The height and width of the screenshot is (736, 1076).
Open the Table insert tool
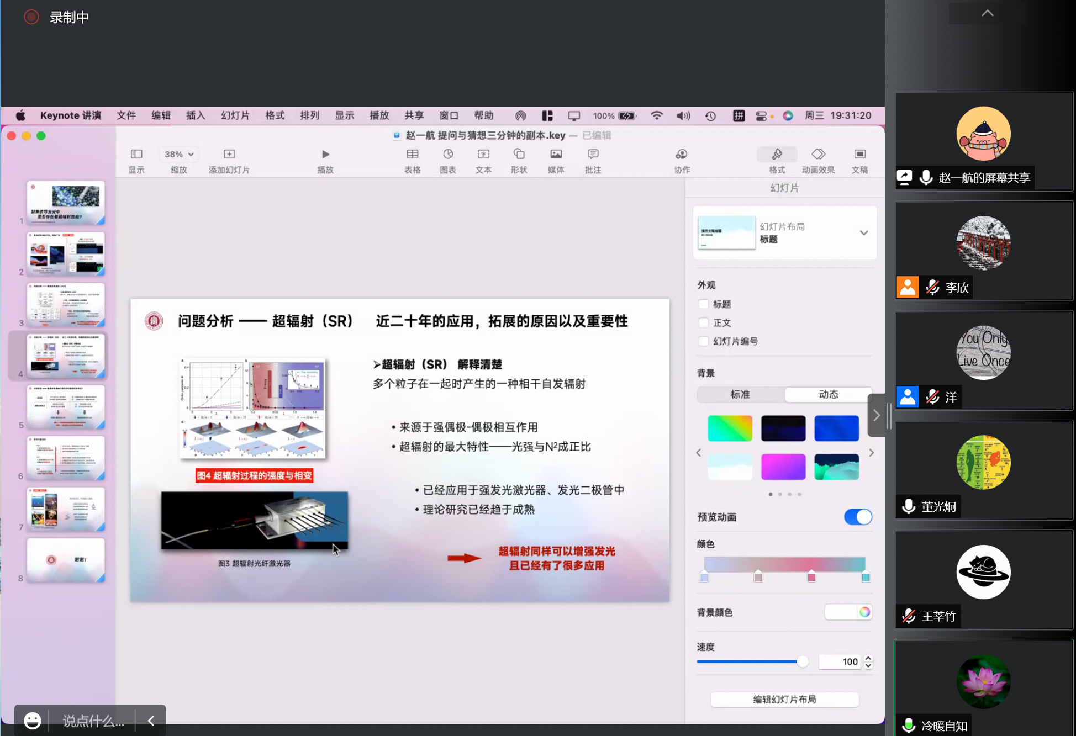[x=412, y=155]
